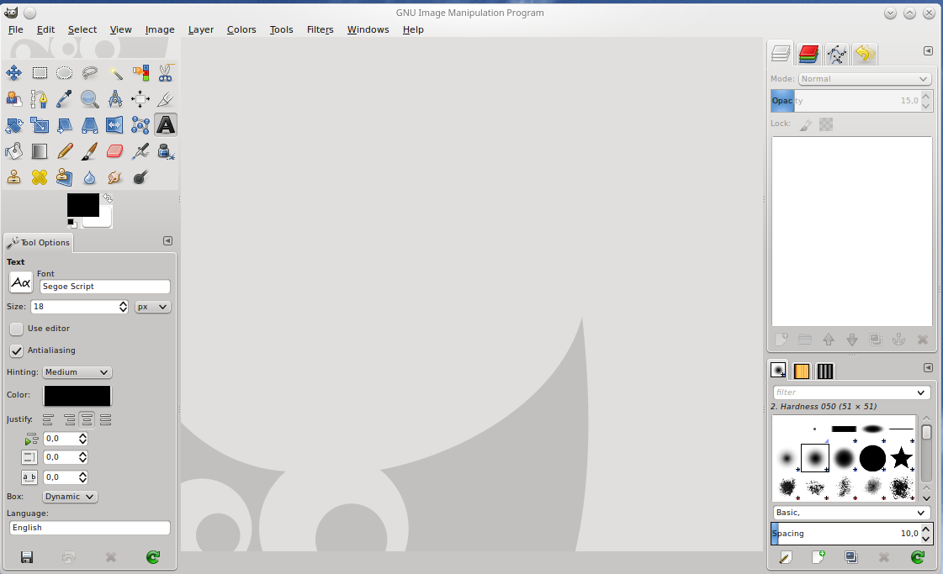This screenshot has width=943, height=574.
Task: Choose the Rotate tool
Action: click(x=13, y=125)
